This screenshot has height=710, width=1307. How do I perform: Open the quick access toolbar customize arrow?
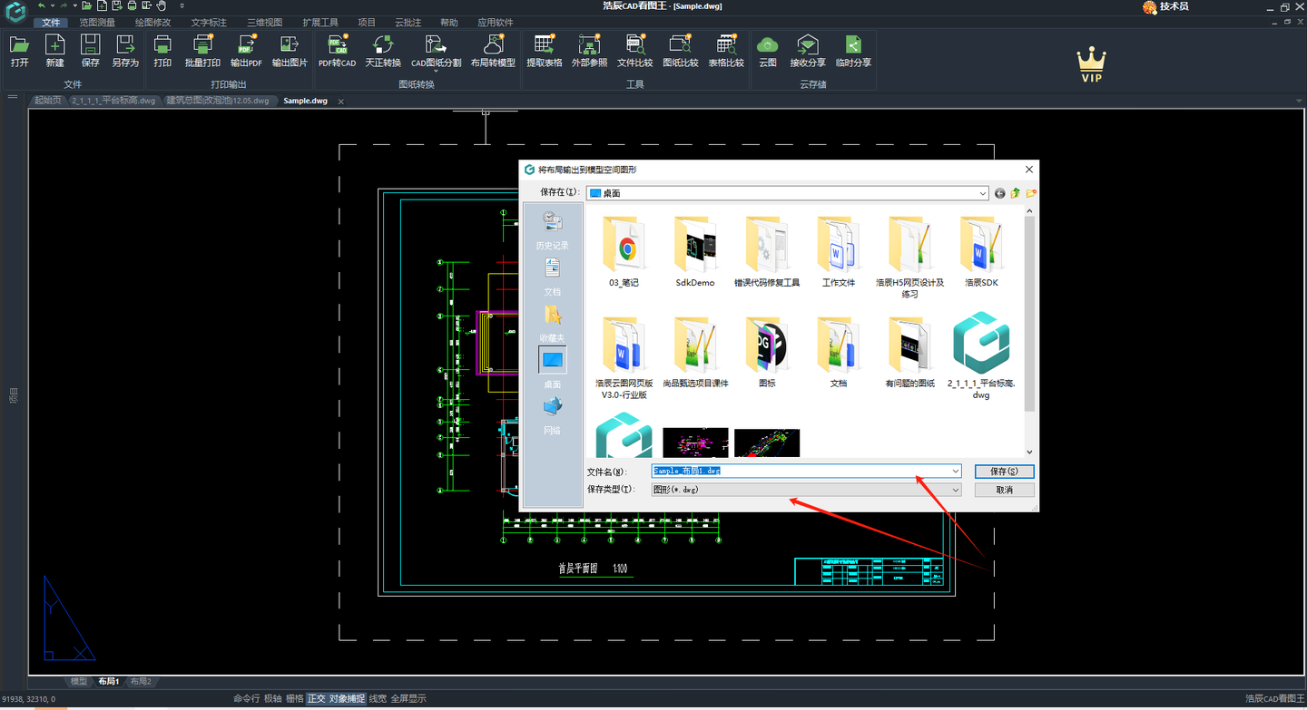(x=182, y=5)
